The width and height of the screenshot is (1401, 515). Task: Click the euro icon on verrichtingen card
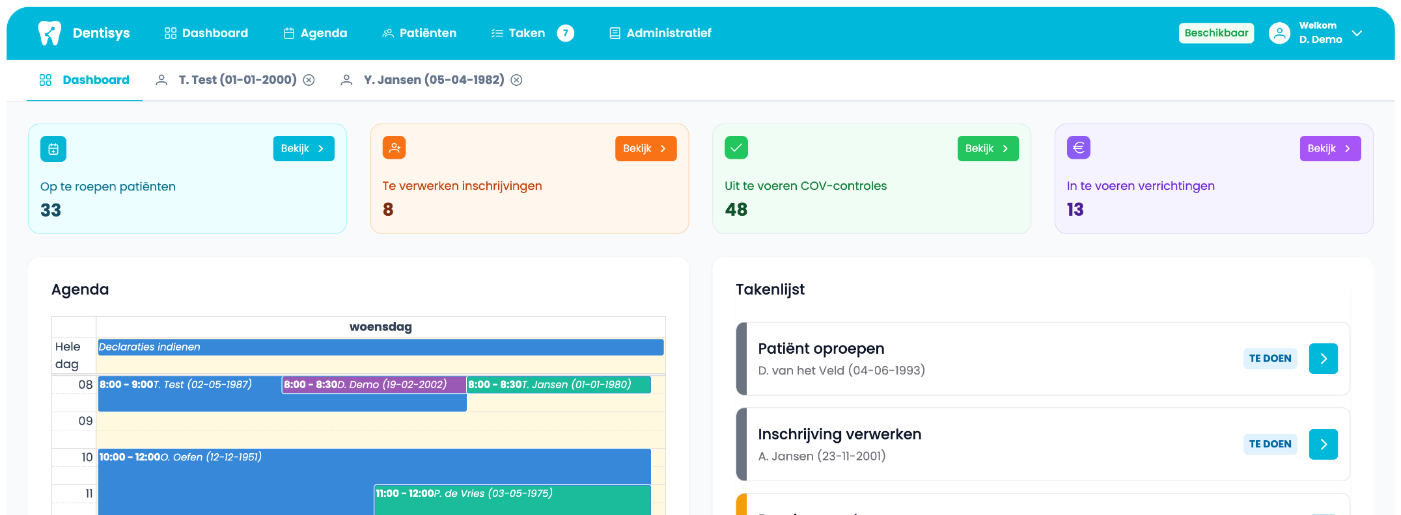[1079, 148]
